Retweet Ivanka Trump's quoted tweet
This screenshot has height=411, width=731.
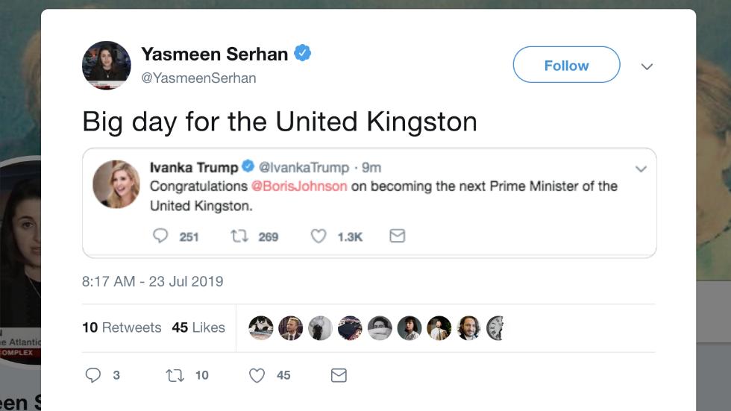coord(239,236)
